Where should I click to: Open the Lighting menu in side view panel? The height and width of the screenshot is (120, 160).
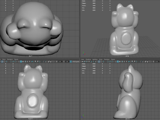(95, 59)
